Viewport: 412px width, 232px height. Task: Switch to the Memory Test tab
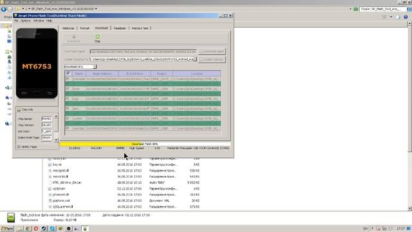(140, 28)
